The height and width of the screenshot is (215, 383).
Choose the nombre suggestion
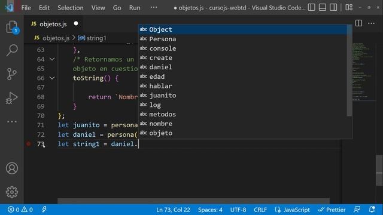pos(243,124)
